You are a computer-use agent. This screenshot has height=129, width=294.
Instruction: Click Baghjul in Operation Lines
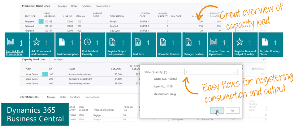pos(97,115)
